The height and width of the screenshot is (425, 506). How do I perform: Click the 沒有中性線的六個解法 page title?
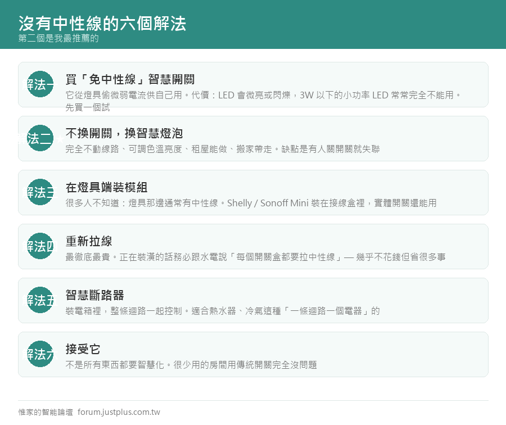(x=102, y=23)
